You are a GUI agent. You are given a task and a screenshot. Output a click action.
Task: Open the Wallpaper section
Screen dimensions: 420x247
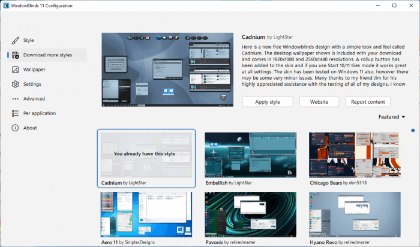[34, 70]
